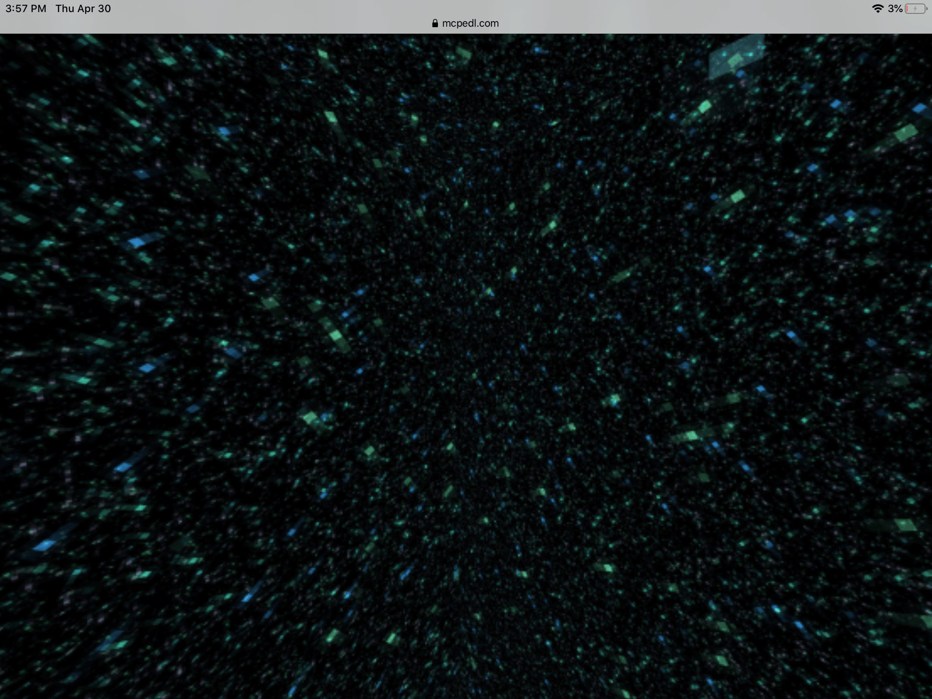Tap the 3:57 PM clock
This screenshot has height=699, width=932.
(x=26, y=9)
